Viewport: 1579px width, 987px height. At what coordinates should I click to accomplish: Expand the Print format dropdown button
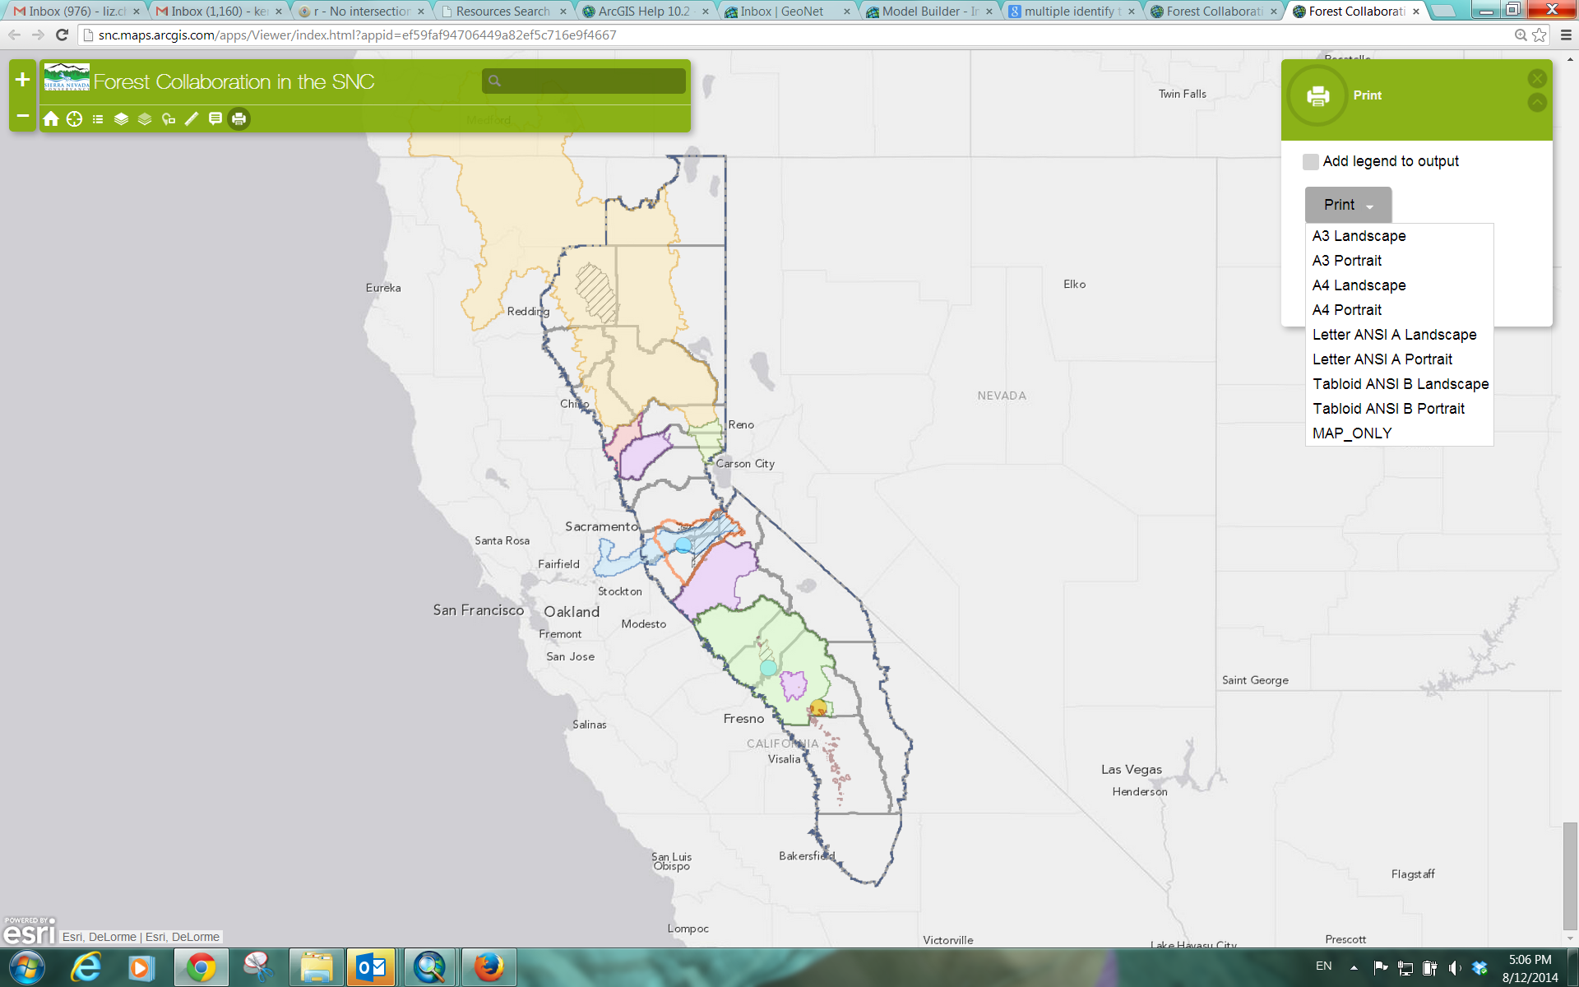click(1348, 205)
